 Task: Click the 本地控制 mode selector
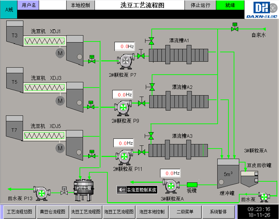click(80, 5)
